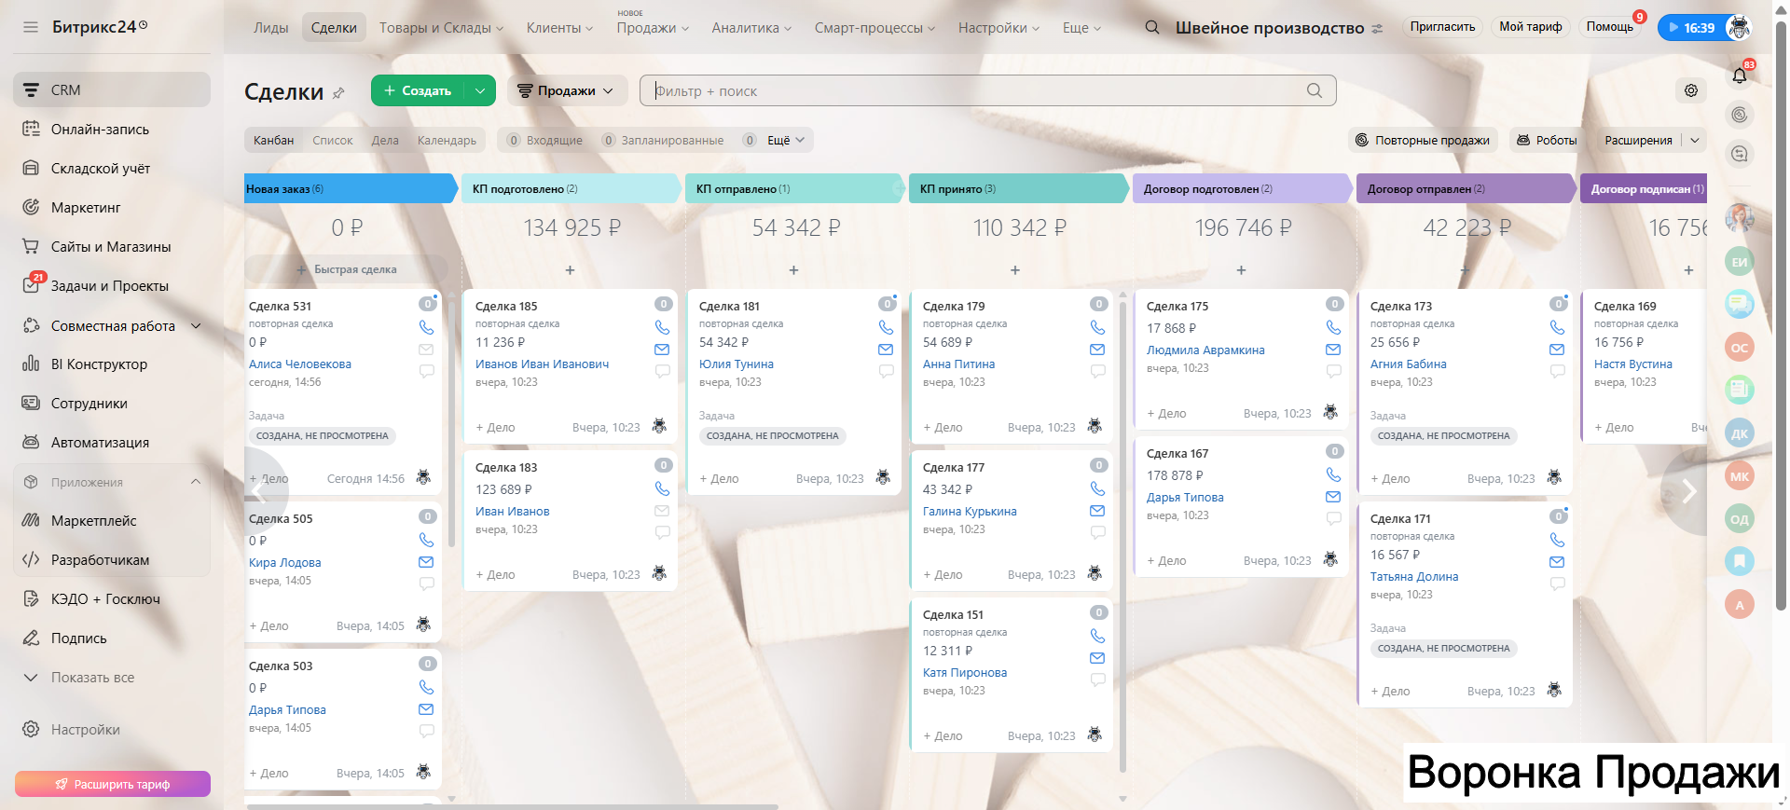Viewport: 1790px width, 810px height.
Task: Open the Роботы button
Action: pos(1547,140)
